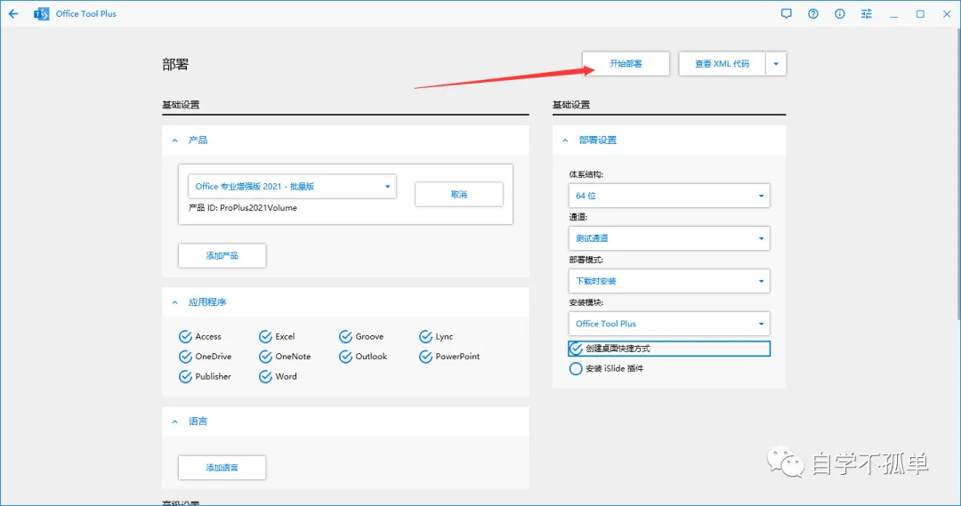Maximize the Office Tool Plus window
The image size is (961, 506).
click(920, 13)
